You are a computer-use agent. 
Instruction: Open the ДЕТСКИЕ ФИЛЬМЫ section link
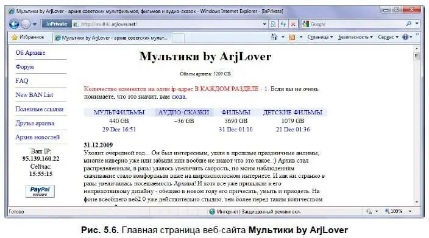click(292, 113)
